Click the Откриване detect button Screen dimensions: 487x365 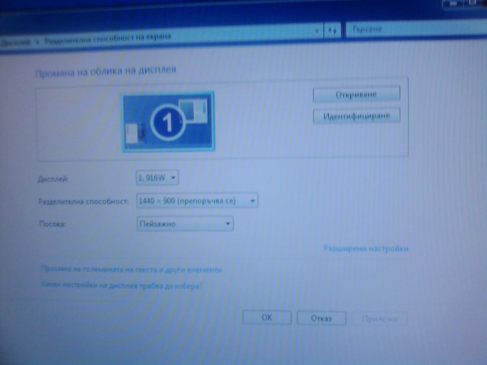tap(356, 94)
